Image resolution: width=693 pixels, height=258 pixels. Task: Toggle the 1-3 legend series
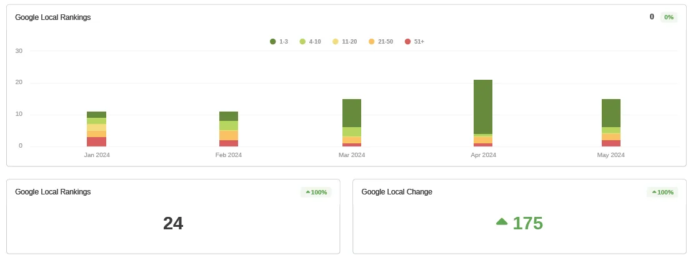pos(279,42)
